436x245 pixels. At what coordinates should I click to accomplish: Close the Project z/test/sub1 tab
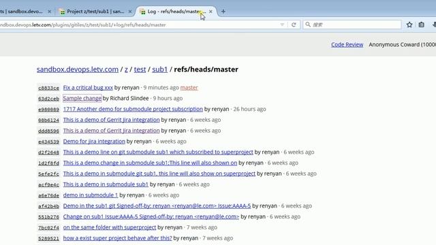coord(130,12)
